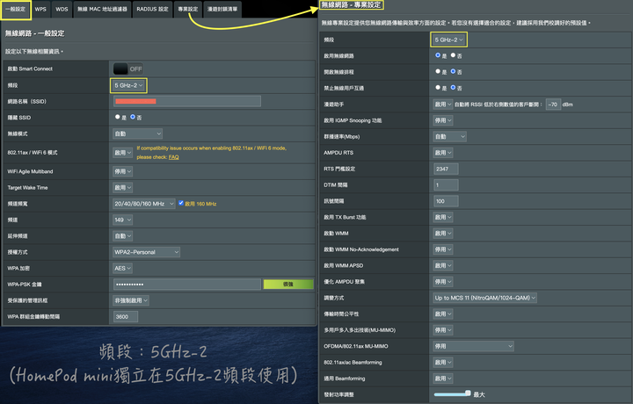Open the 授權方式 WPA2-Personal dropdown
The width and height of the screenshot is (633, 404).
coord(147,252)
